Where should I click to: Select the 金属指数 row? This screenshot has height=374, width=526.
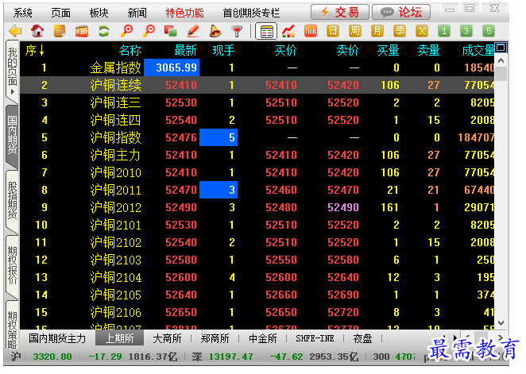point(257,67)
